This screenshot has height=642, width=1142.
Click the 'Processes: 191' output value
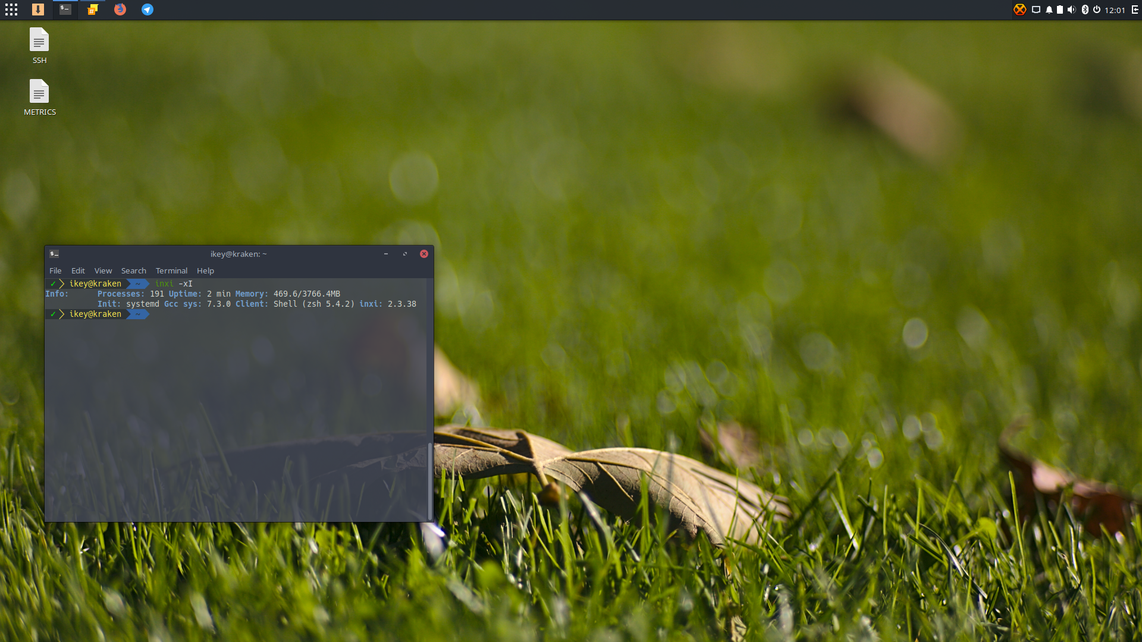point(131,294)
